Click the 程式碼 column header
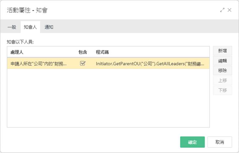Viewport: 239px width, 153px height. click(102, 52)
